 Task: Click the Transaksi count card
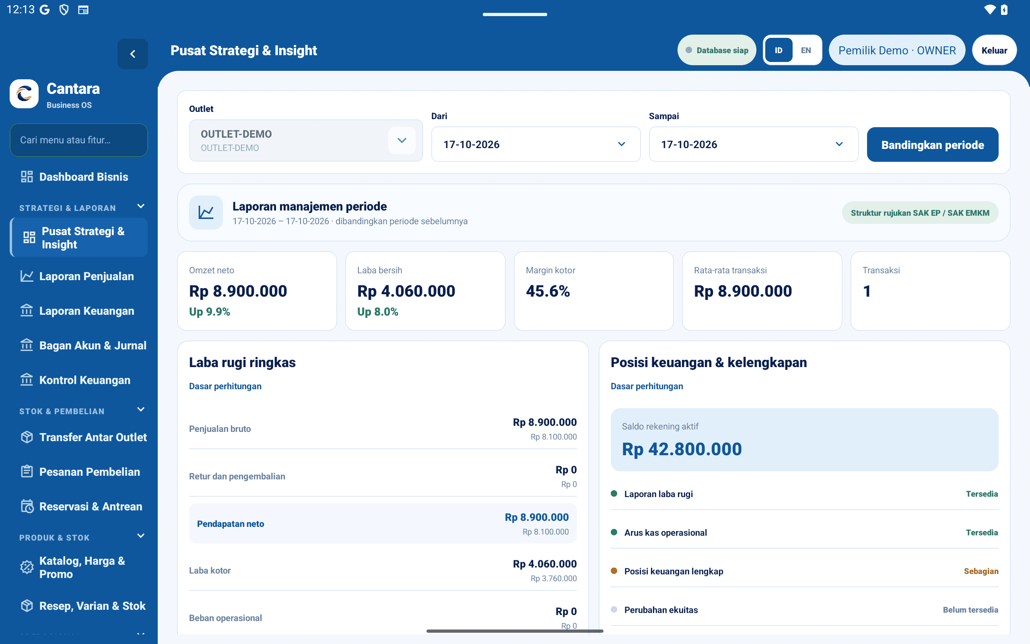930,291
